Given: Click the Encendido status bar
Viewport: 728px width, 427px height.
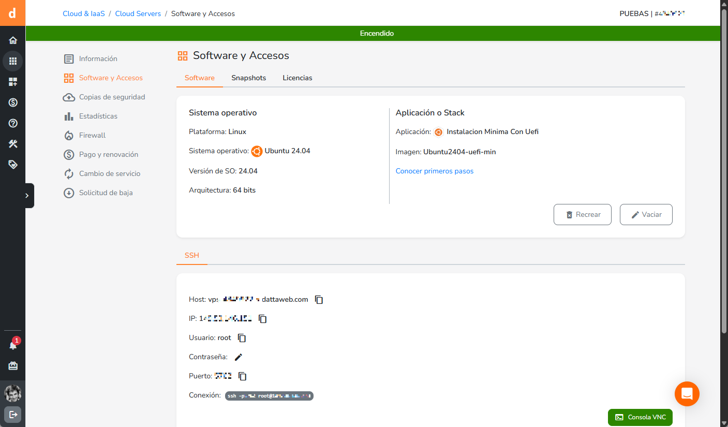Looking at the screenshot, I should click(x=373, y=33).
